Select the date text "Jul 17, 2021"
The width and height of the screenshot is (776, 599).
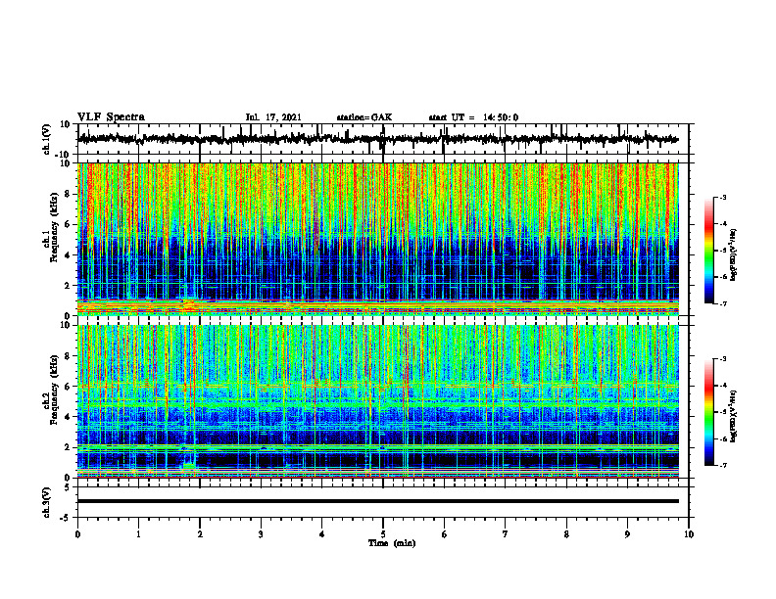click(273, 117)
